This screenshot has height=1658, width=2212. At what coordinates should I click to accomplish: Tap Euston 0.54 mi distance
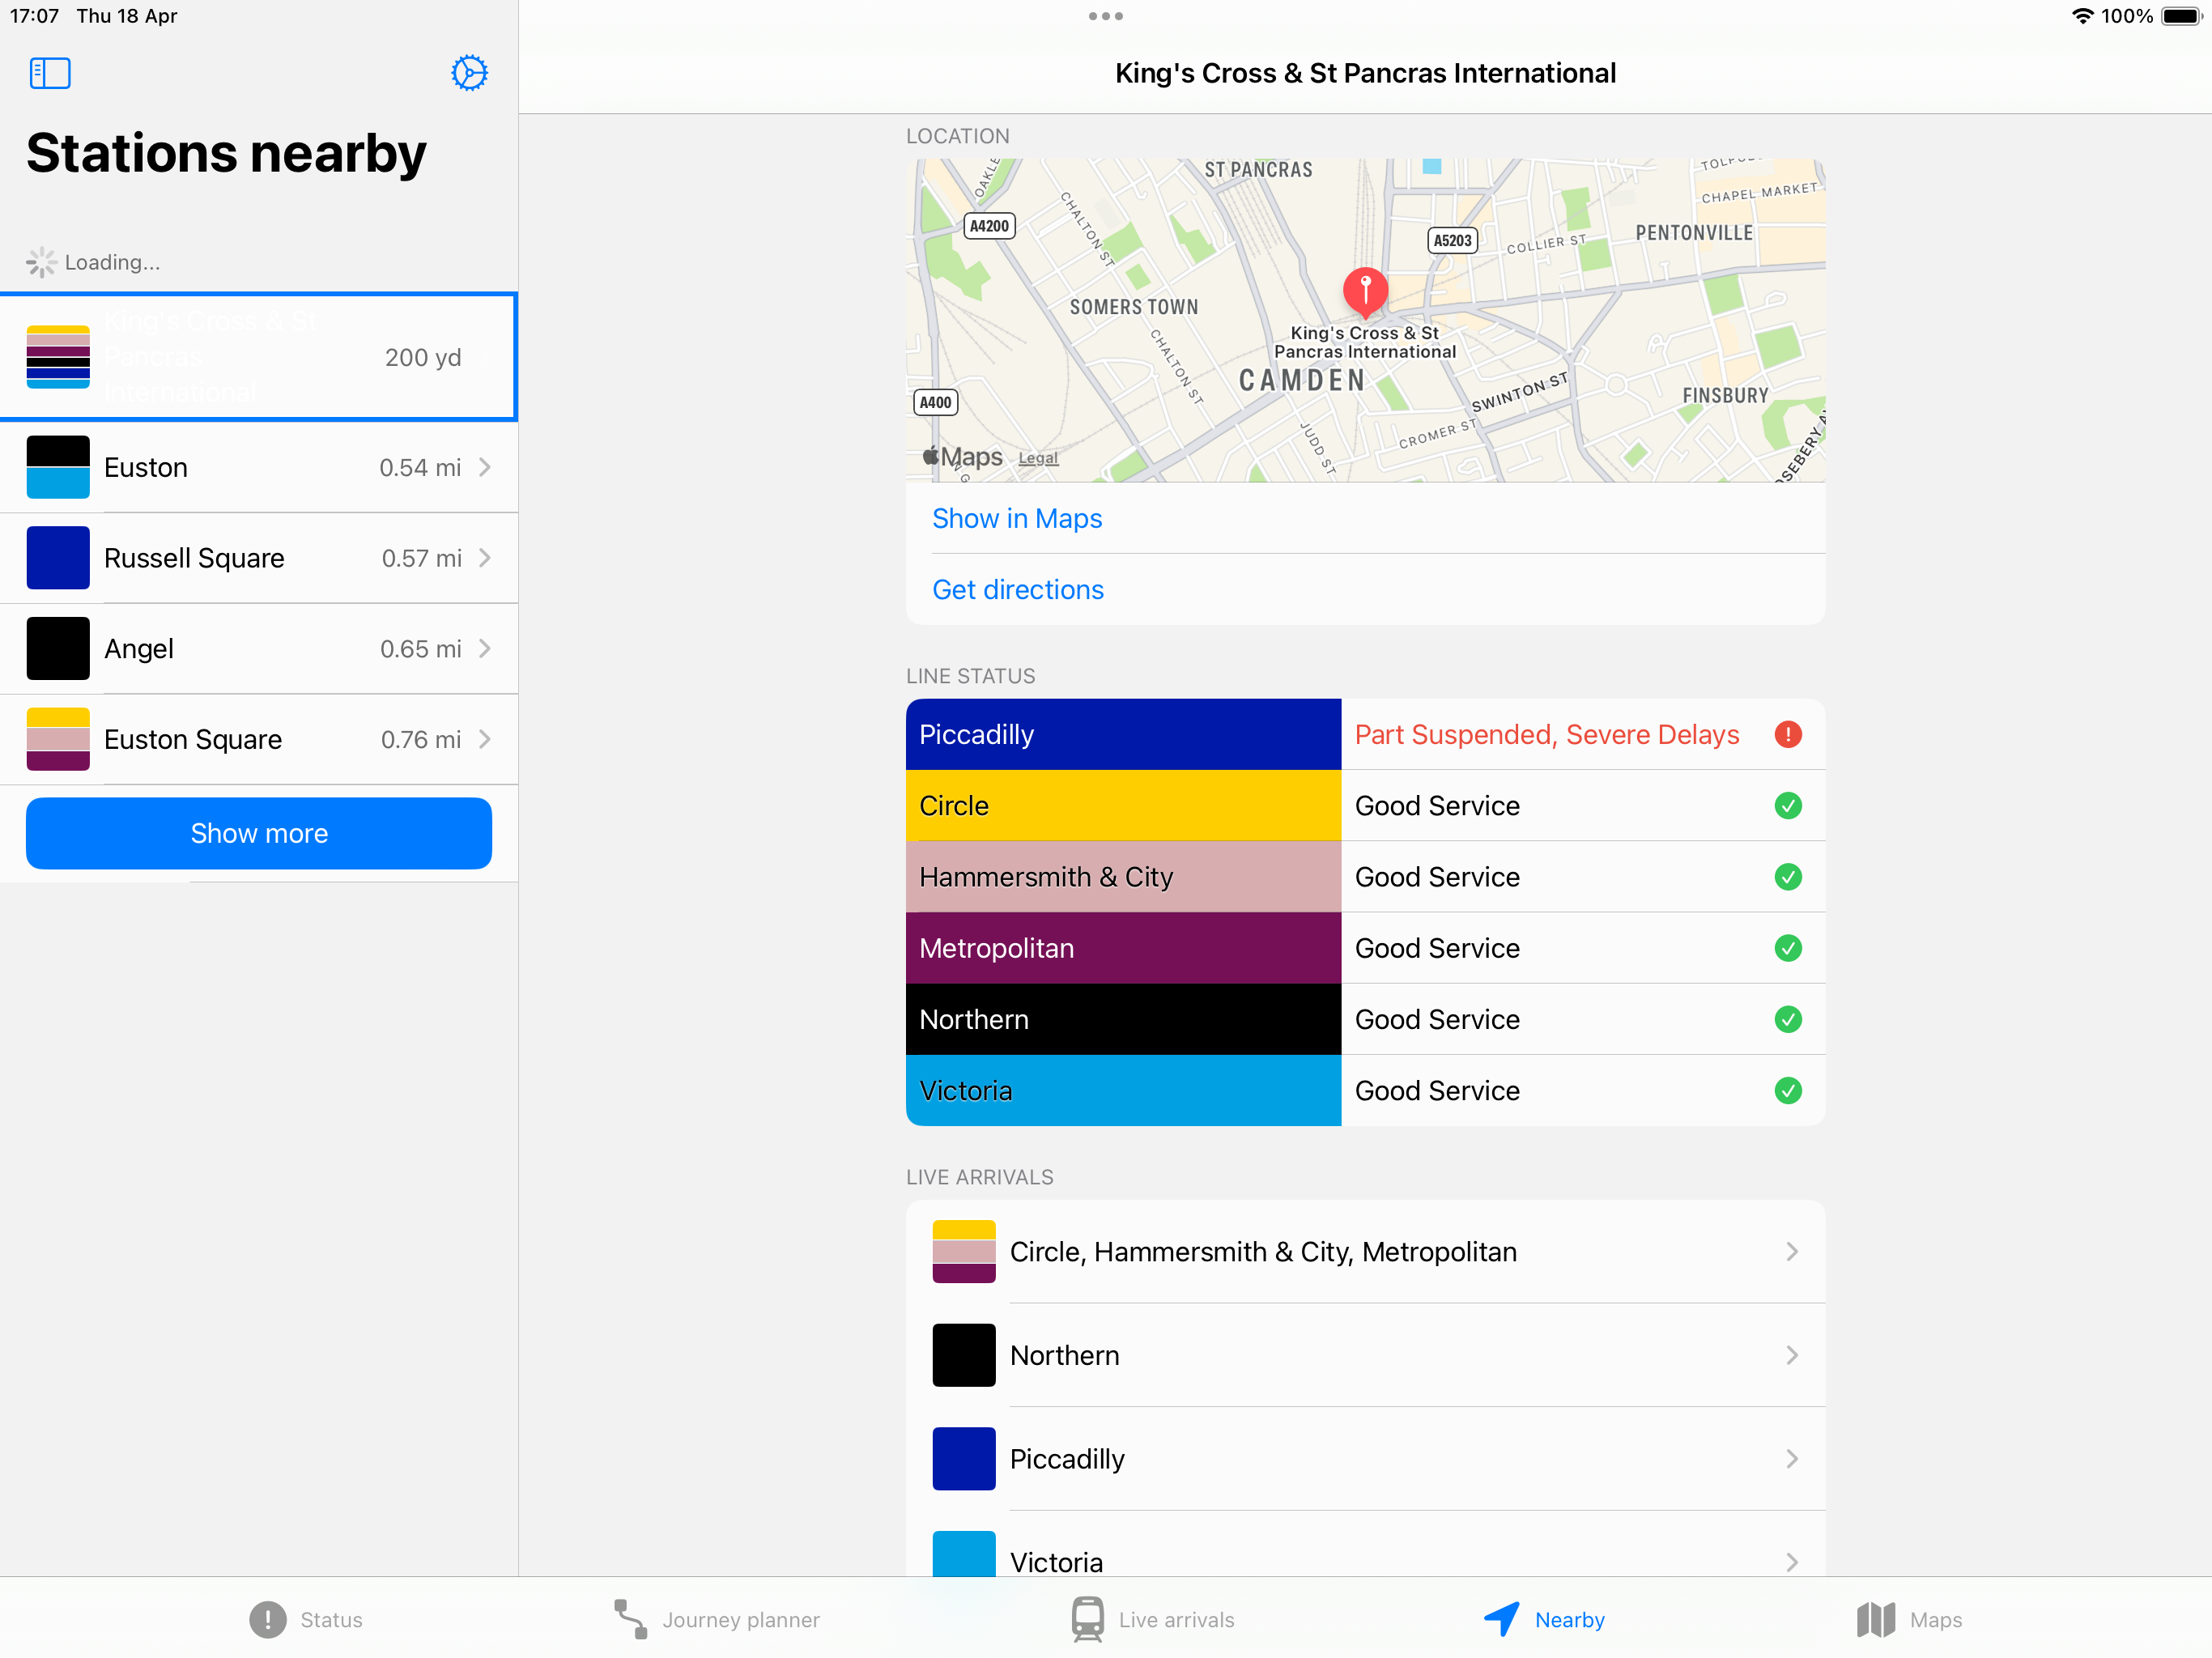pyautogui.click(x=420, y=468)
